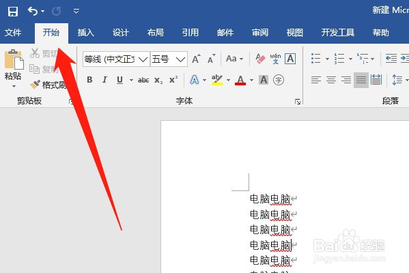409x273 pixels.
Task: Click the Decrease Font Size icon
Action: coord(211,59)
